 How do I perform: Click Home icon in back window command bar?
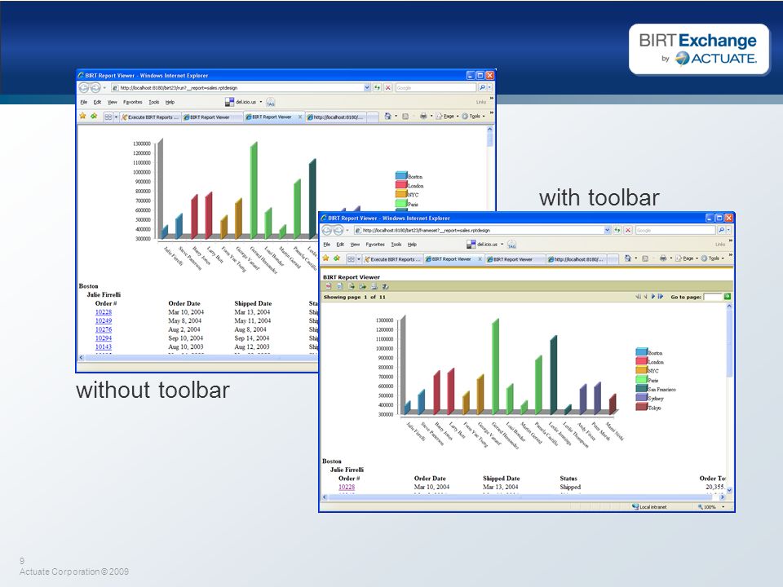387,116
